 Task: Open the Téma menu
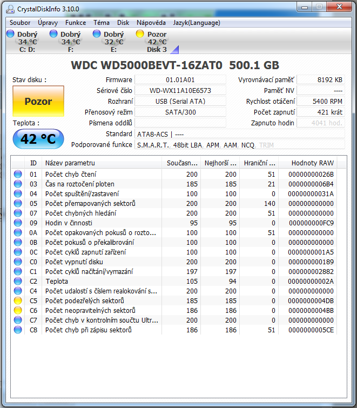102,23
